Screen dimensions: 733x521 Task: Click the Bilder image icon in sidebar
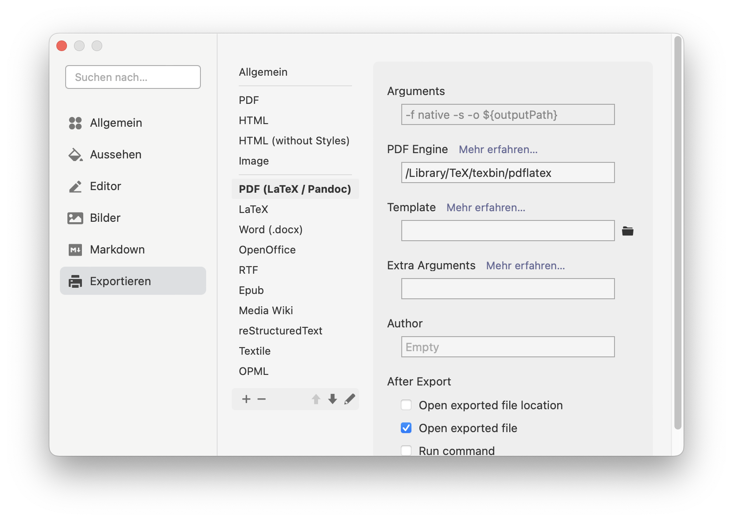pos(75,218)
